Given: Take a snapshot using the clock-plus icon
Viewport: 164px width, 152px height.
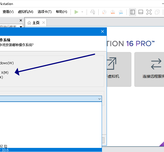Looking at the screenshot, I should tap(104, 12).
